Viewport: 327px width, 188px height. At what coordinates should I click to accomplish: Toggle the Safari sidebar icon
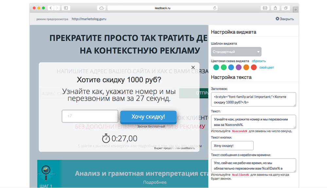tap(66, 8)
